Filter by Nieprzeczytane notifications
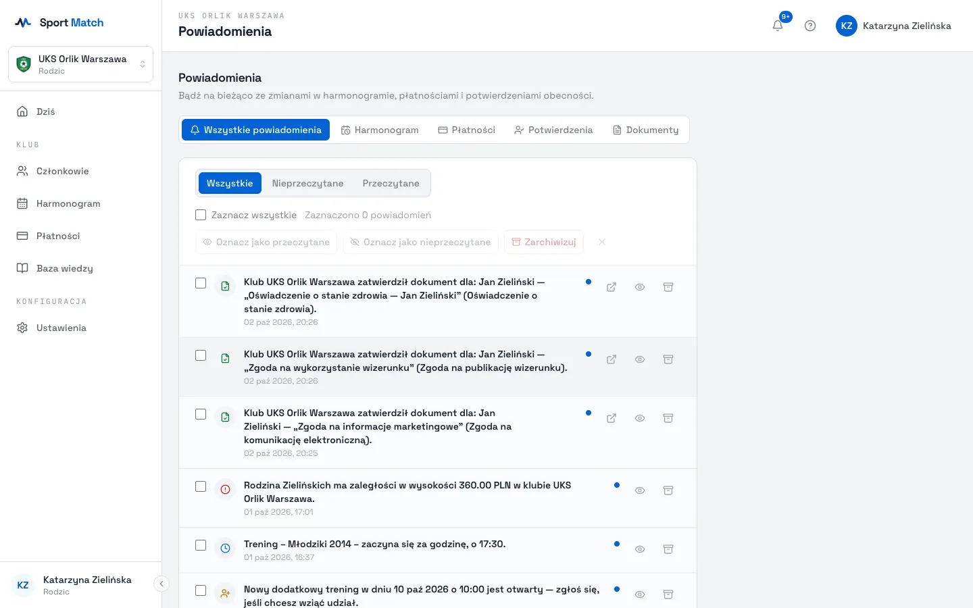 click(x=308, y=183)
